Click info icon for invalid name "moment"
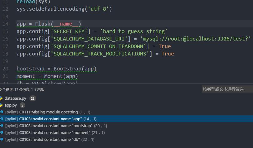The height and width of the screenshot is (148, 253). click(x=2, y=133)
